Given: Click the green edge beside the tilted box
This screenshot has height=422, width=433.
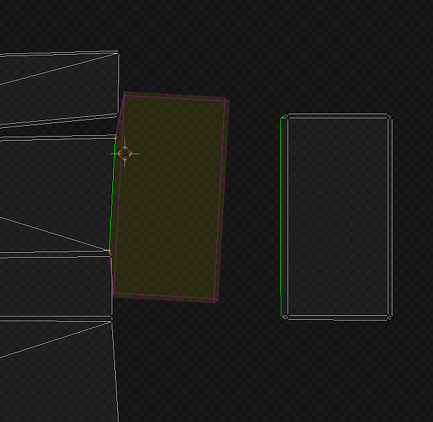Looking at the screenshot, I should [112, 194].
